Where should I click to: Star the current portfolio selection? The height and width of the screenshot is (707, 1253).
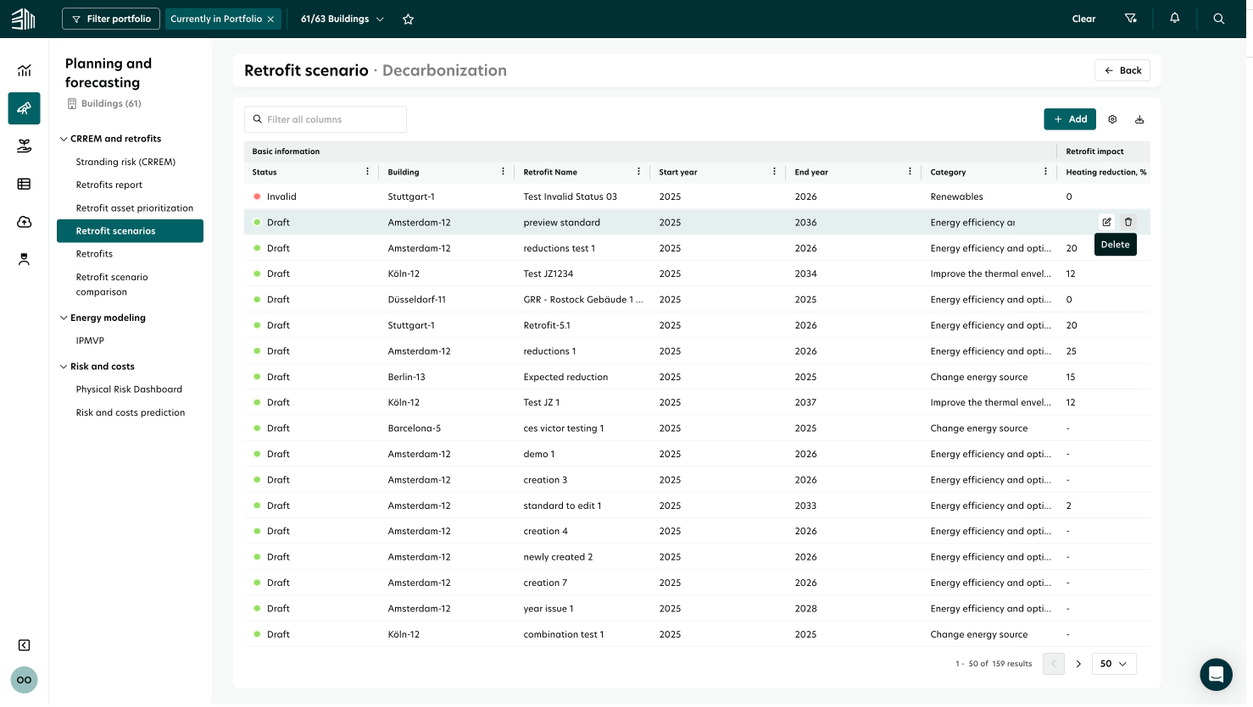click(x=408, y=19)
